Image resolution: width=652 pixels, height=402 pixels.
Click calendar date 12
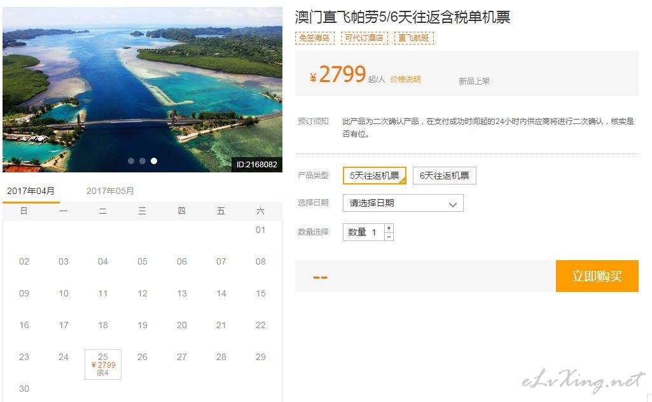(x=142, y=293)
